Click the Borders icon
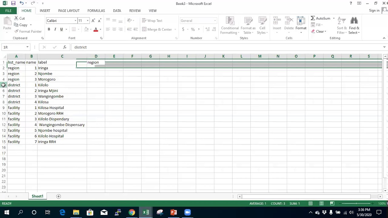This screenshot has width=388, height=218. 74,29
